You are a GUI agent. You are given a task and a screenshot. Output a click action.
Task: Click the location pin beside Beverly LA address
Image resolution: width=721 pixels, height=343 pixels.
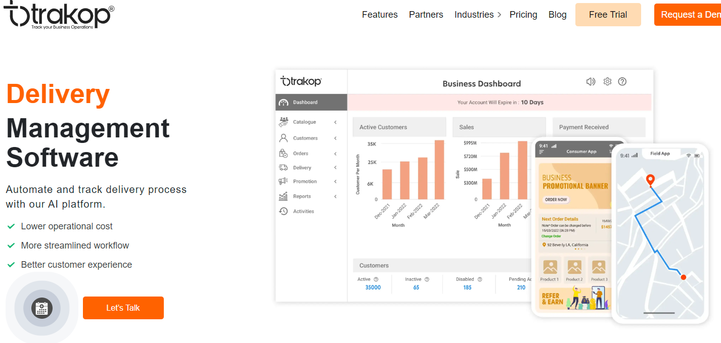(x=544, y=245)
